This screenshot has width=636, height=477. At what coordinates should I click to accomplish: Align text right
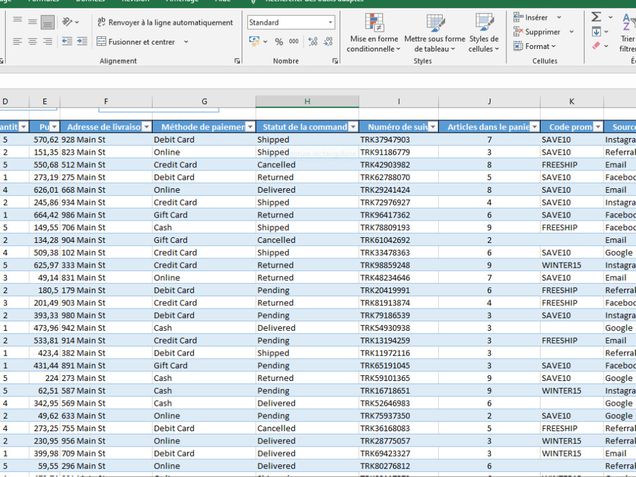[48, 41]
